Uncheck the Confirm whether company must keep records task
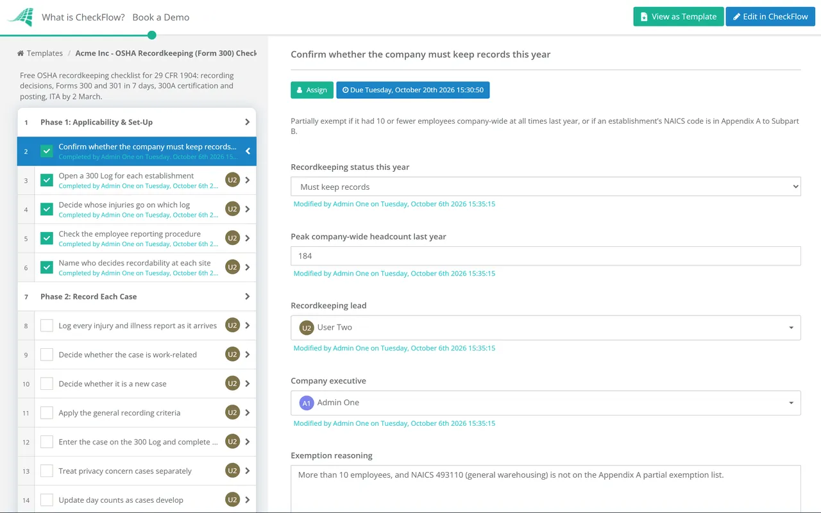The height and width of the screenshot is (513, 821). (x=47, y=151)
